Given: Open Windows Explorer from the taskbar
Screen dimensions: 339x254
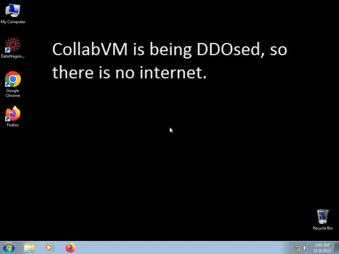Looking at the screenshot, I should tap(29, 248).
